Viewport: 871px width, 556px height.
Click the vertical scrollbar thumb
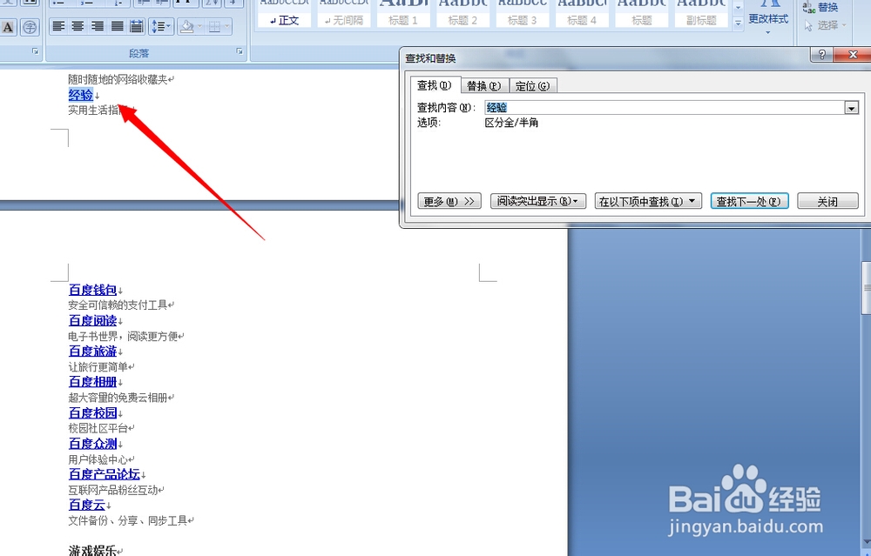(867, 287)
